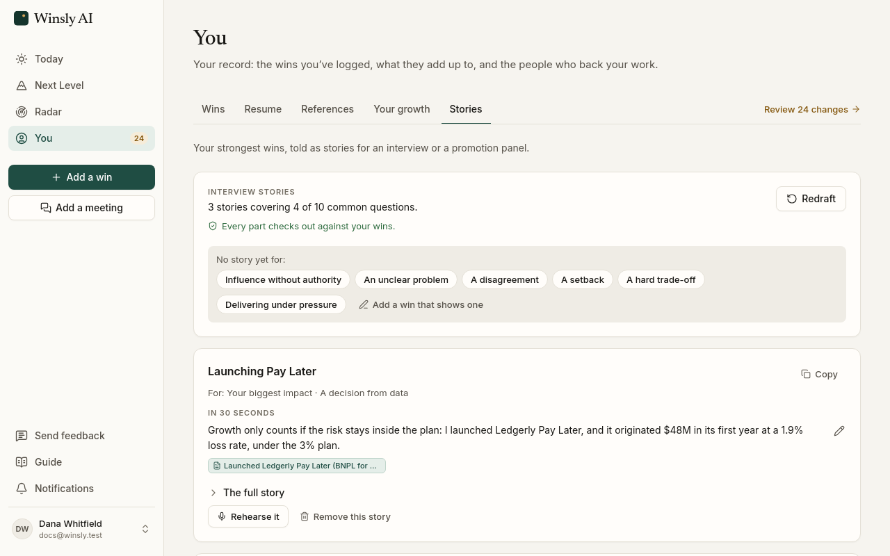Remove this story via the trash icon
Viewport: 890px width, 556px height.
345,516
